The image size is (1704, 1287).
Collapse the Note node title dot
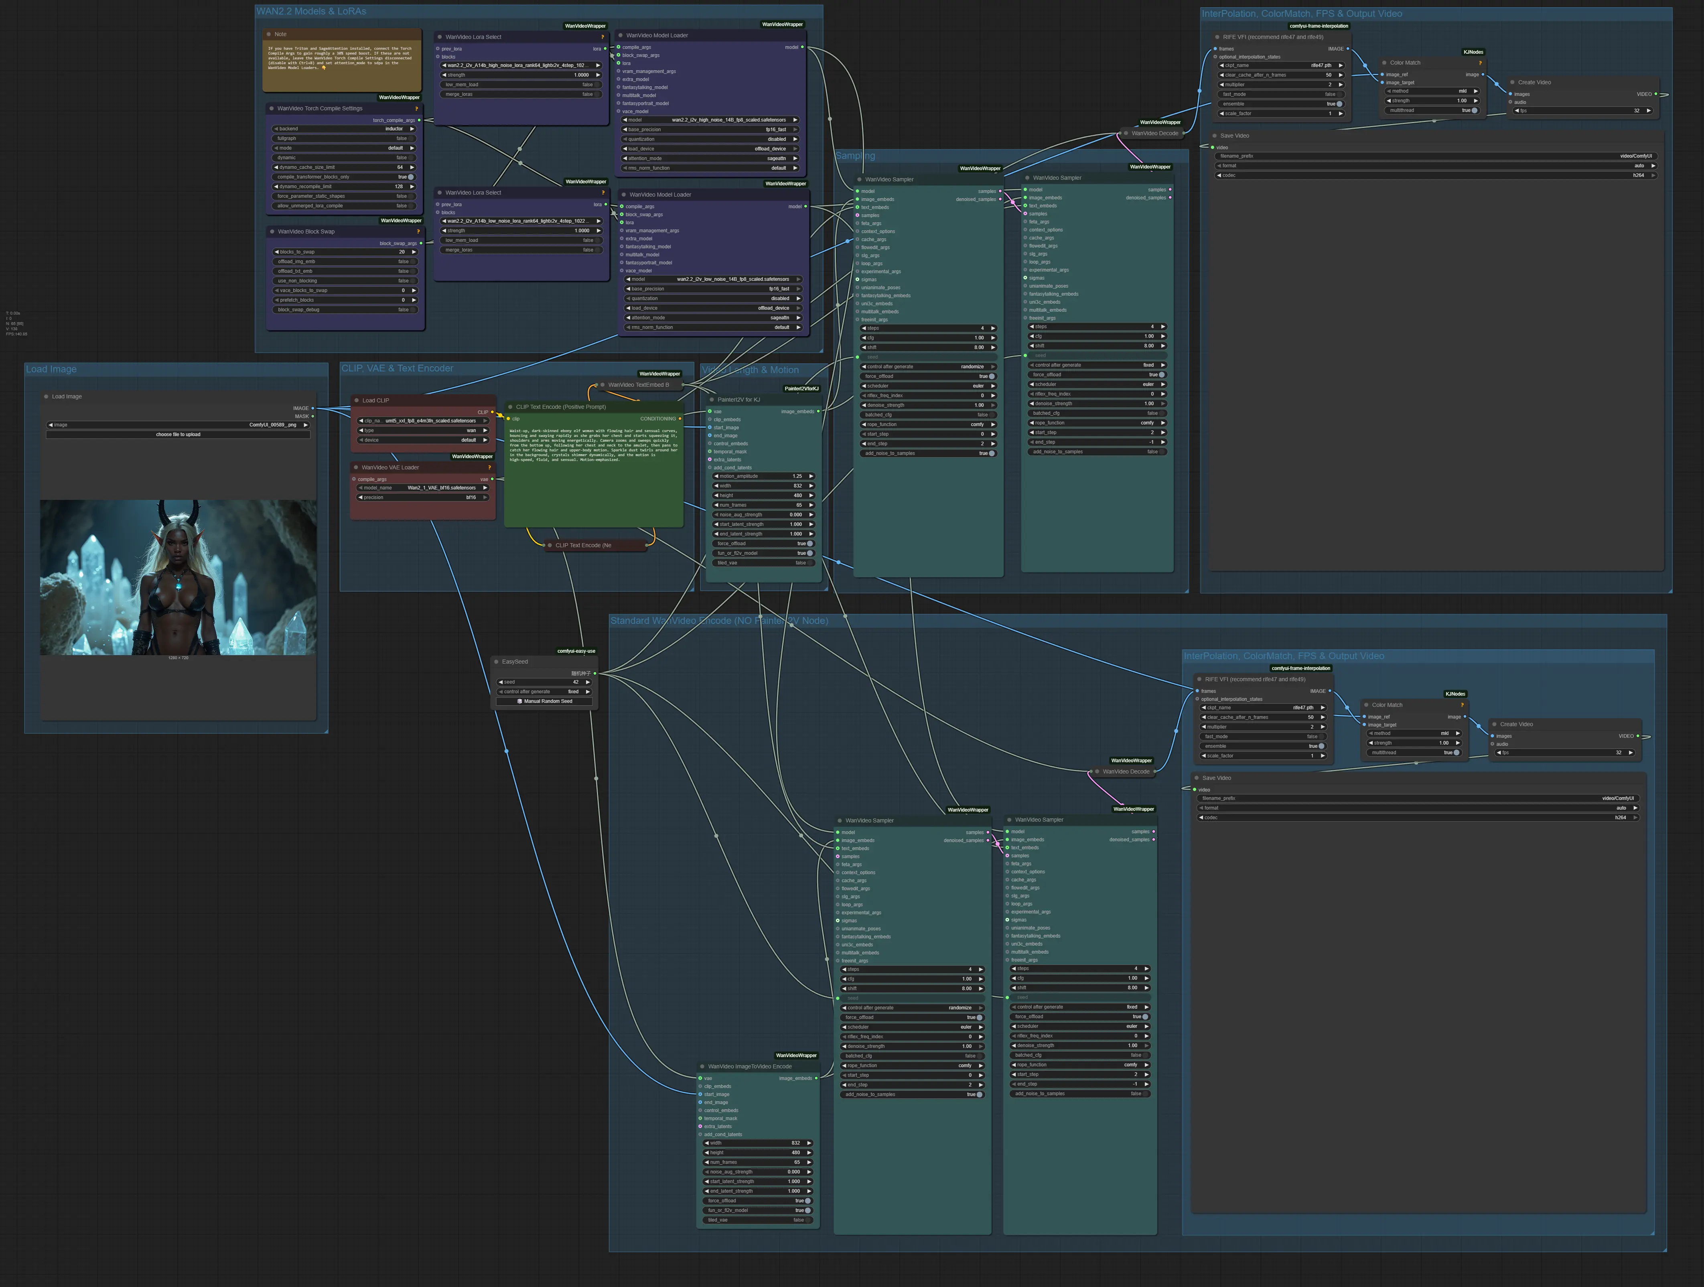269,34
